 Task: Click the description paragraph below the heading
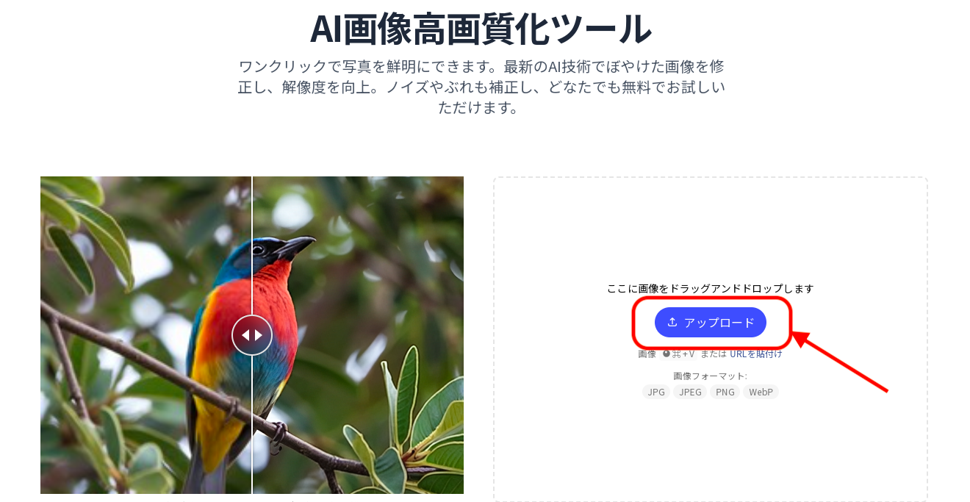pyautogui.click(x=481, y=87)
